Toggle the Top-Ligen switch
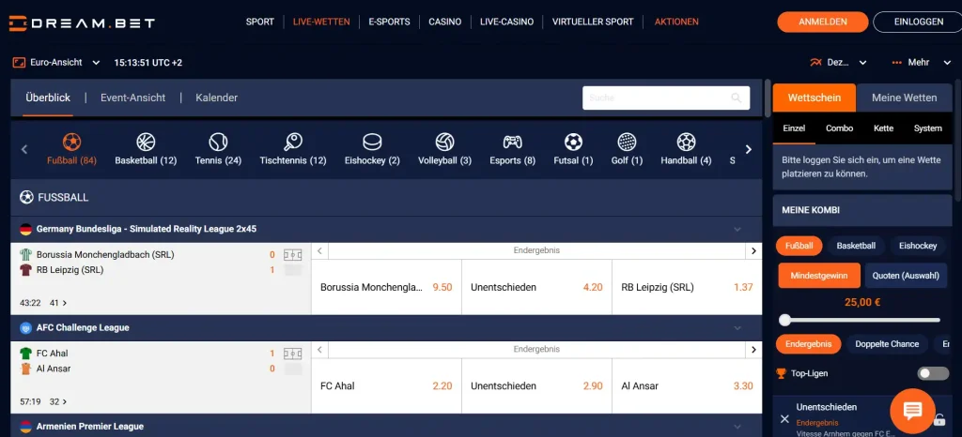The width and height of the screenshot is (962, 437). point(933,373)
